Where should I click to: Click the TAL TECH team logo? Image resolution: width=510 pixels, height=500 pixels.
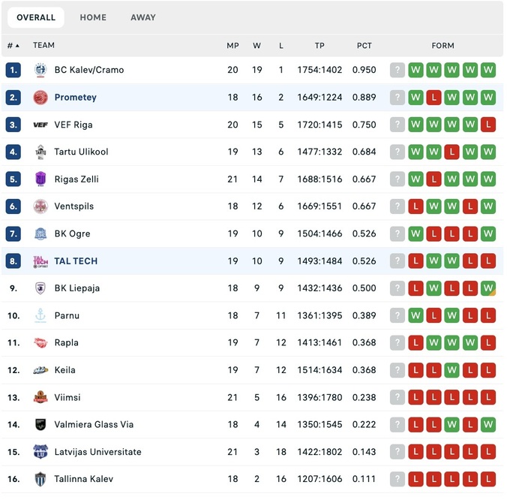[x=40, y=261]
